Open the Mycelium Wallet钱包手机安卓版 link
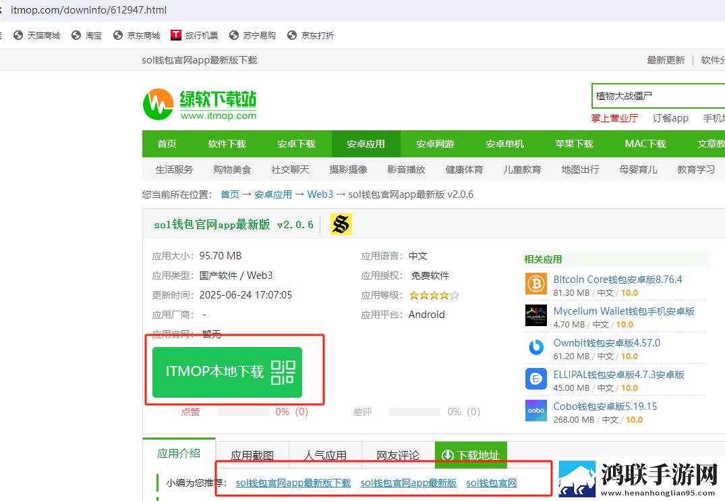The image size is (725, 501). point(624,311)
